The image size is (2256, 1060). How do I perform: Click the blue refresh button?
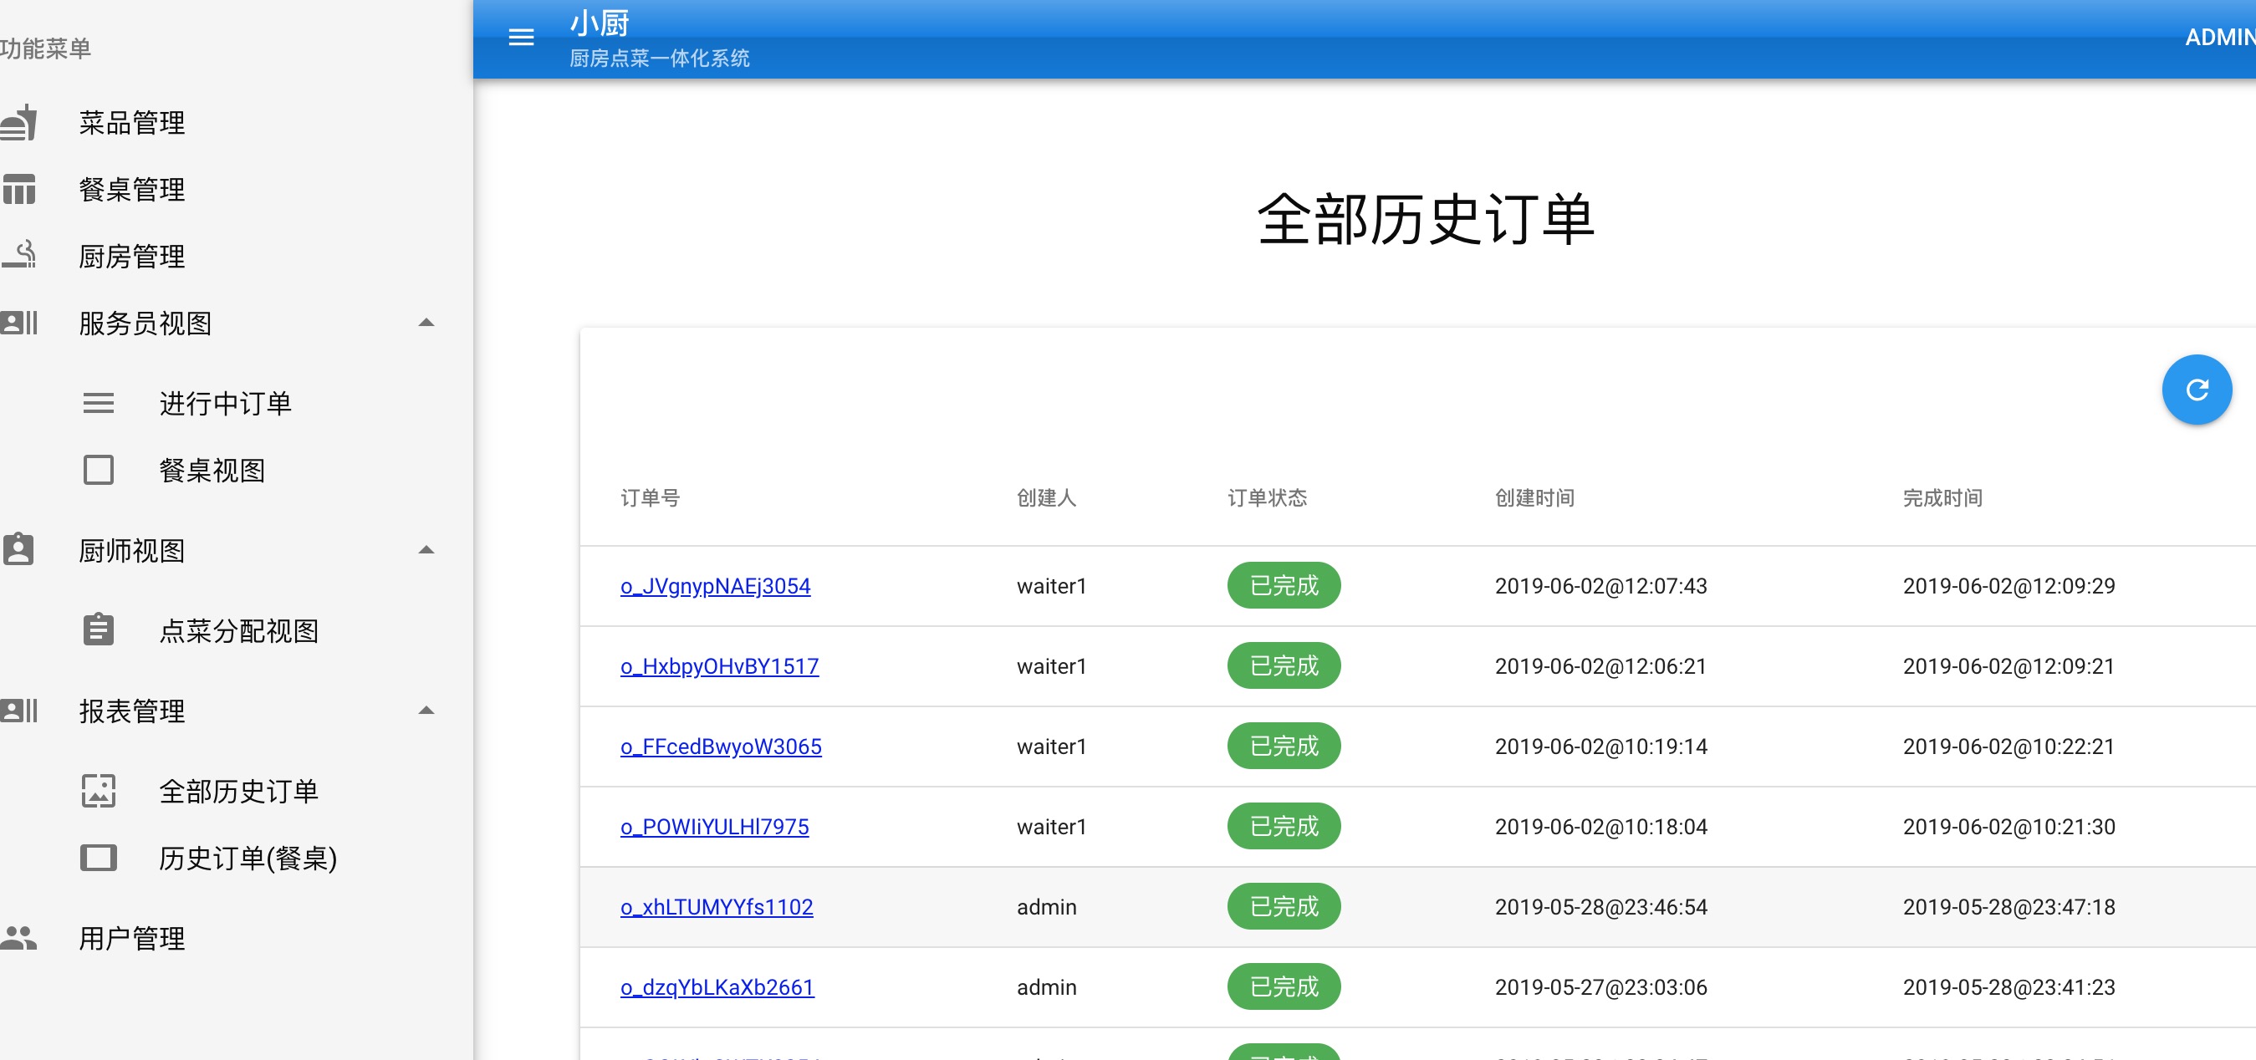click(2196, 390)
